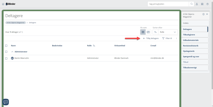213x107 pixels.
Task: Switch to table grid view
Action: [x=143, y=32]
